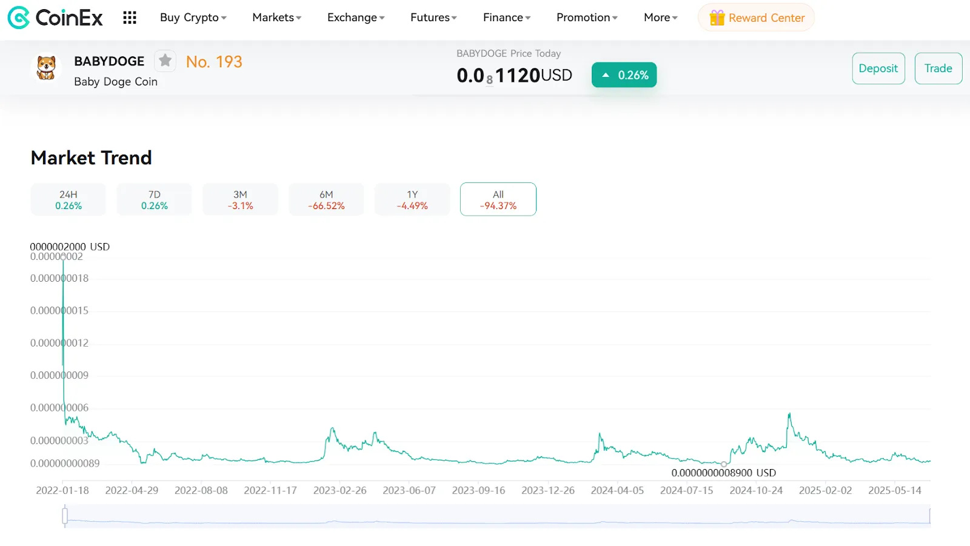Click the 0.00000000089 y-axis label
The height and width of the screenshot is (546, 970).
65,464
